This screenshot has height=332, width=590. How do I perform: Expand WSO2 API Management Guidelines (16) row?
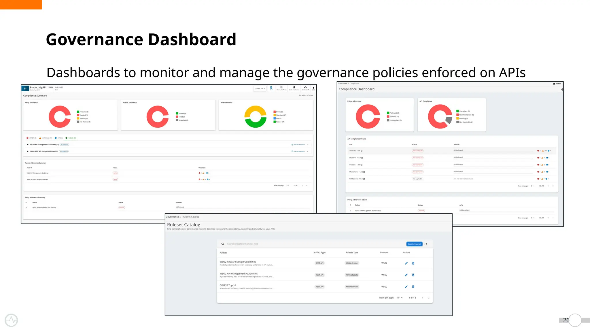pos(308,145)
